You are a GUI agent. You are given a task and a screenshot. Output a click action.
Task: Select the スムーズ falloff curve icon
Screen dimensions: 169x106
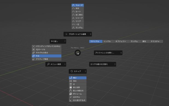pyautogui.click(x=73, y=5)
